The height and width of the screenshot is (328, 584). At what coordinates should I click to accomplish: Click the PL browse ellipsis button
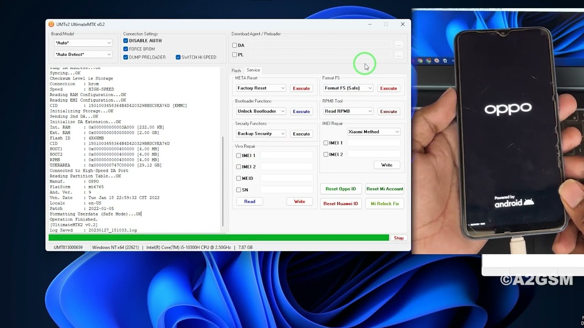click(x=399, y=55)
